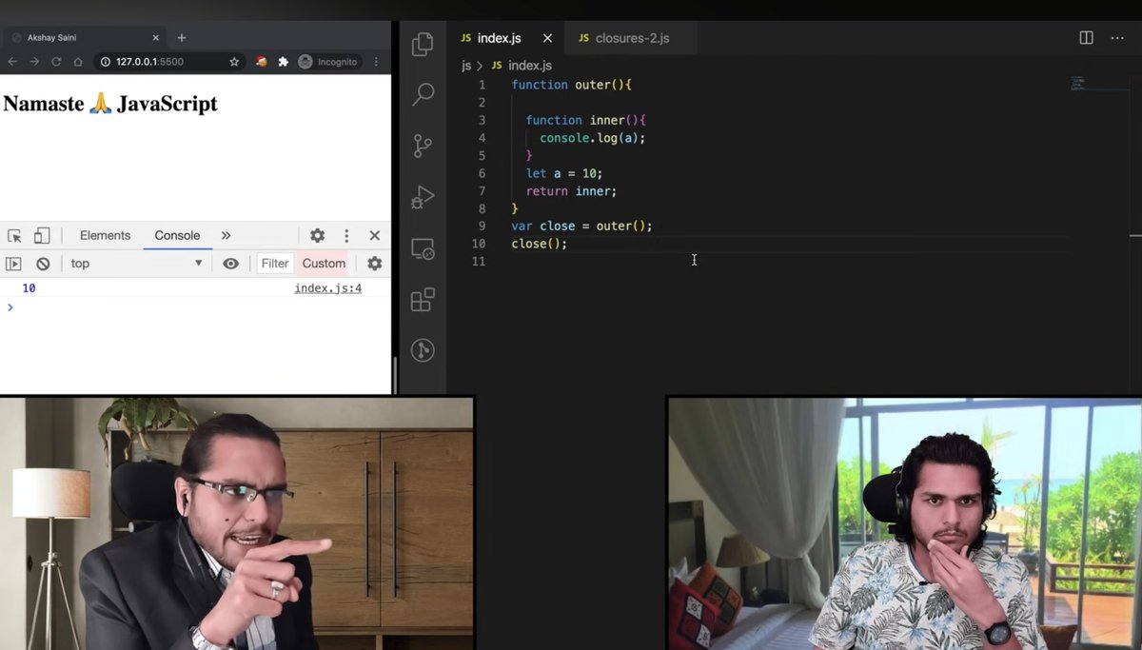Click the console Filter input

(x=275, y=264)
